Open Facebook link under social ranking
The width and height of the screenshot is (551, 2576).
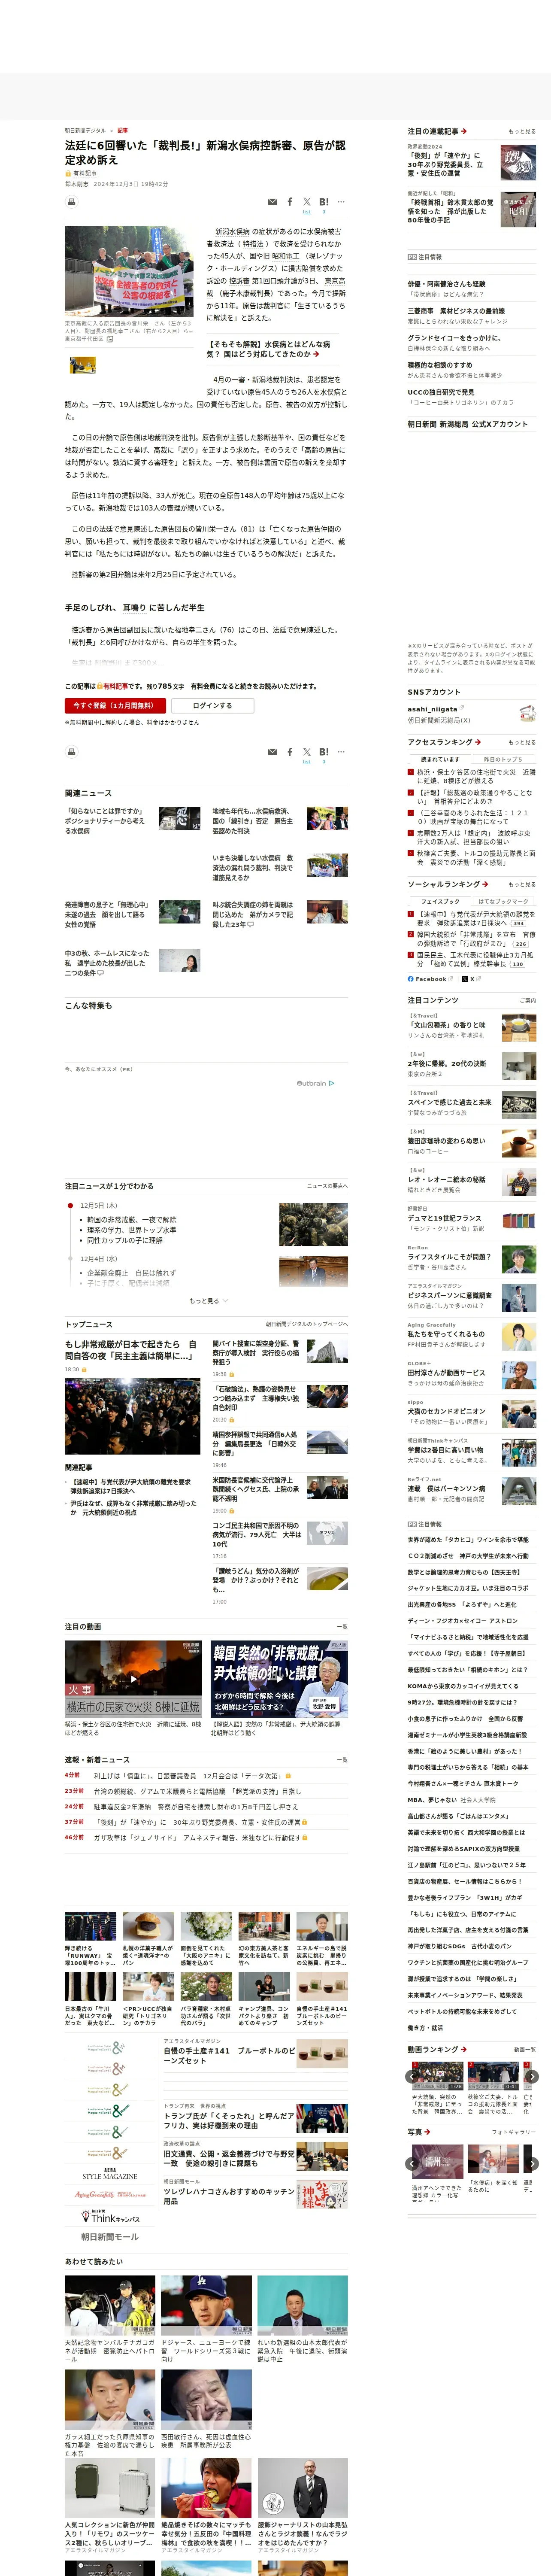(x=431, y=979)
